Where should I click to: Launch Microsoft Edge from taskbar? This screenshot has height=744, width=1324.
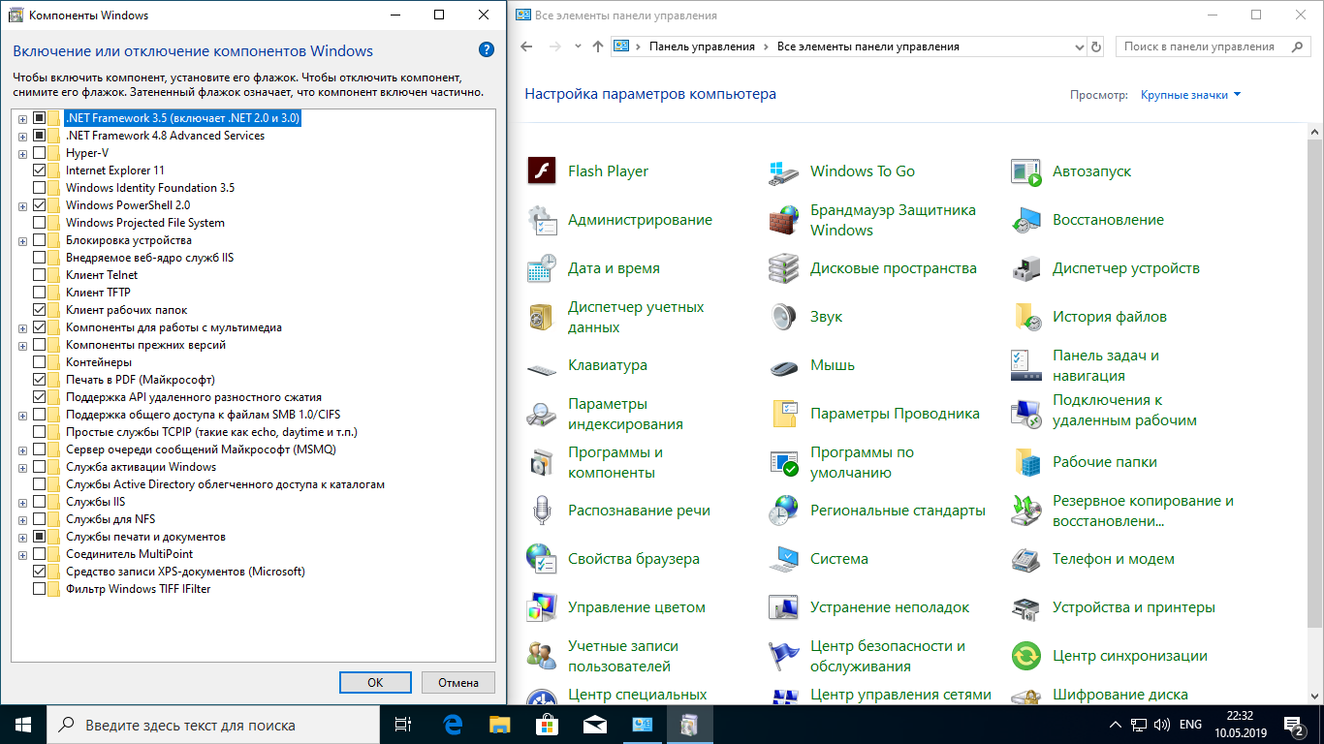pyautogui.click(x=452, y=725)
